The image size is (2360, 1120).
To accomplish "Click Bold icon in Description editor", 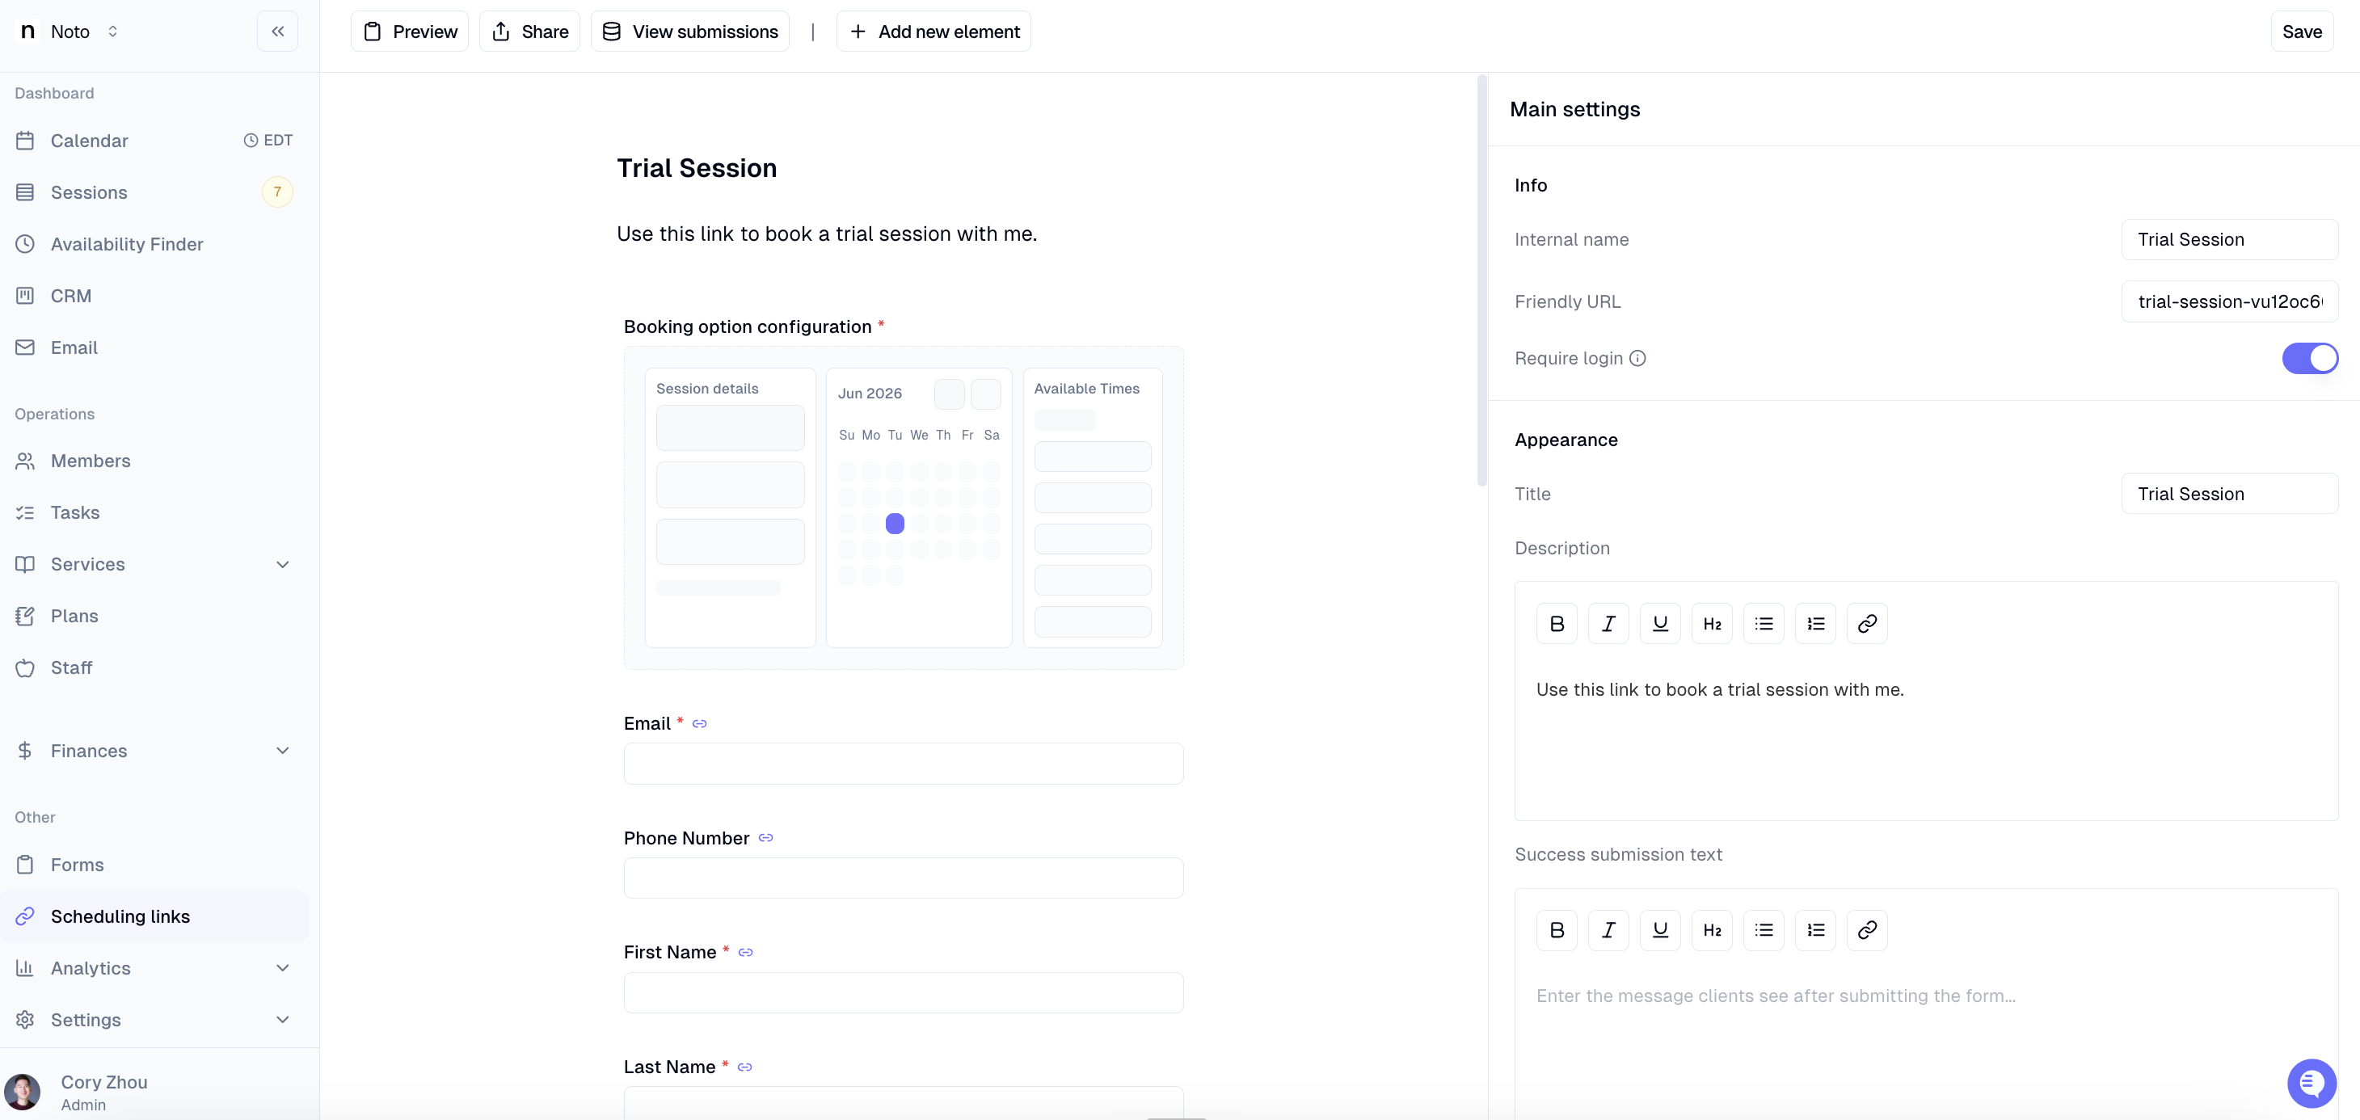I will coord(1557,624).
